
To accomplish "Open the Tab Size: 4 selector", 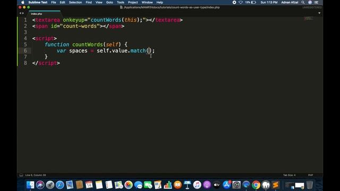I will [x=289, y=175].
